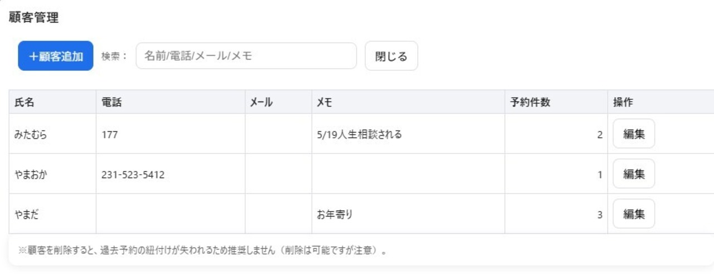The height and width of the screenshot is (274, 714).
Task: Click the phone cell showing 177
Action: [171, 134]
